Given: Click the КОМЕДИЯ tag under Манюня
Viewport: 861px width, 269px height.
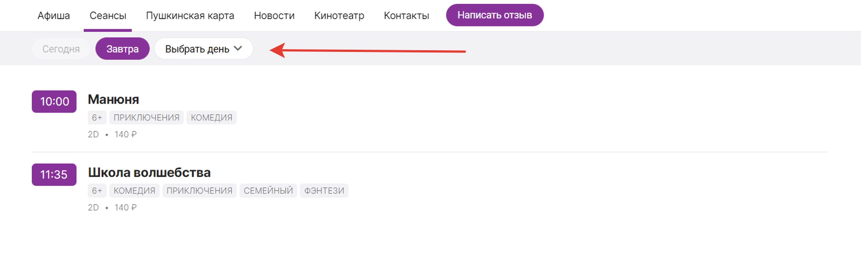Looking at the screenshot, I should [211, 118].
